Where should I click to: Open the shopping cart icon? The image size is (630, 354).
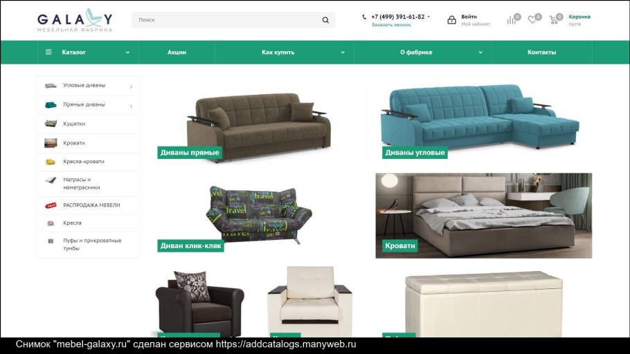click(553, 19)
